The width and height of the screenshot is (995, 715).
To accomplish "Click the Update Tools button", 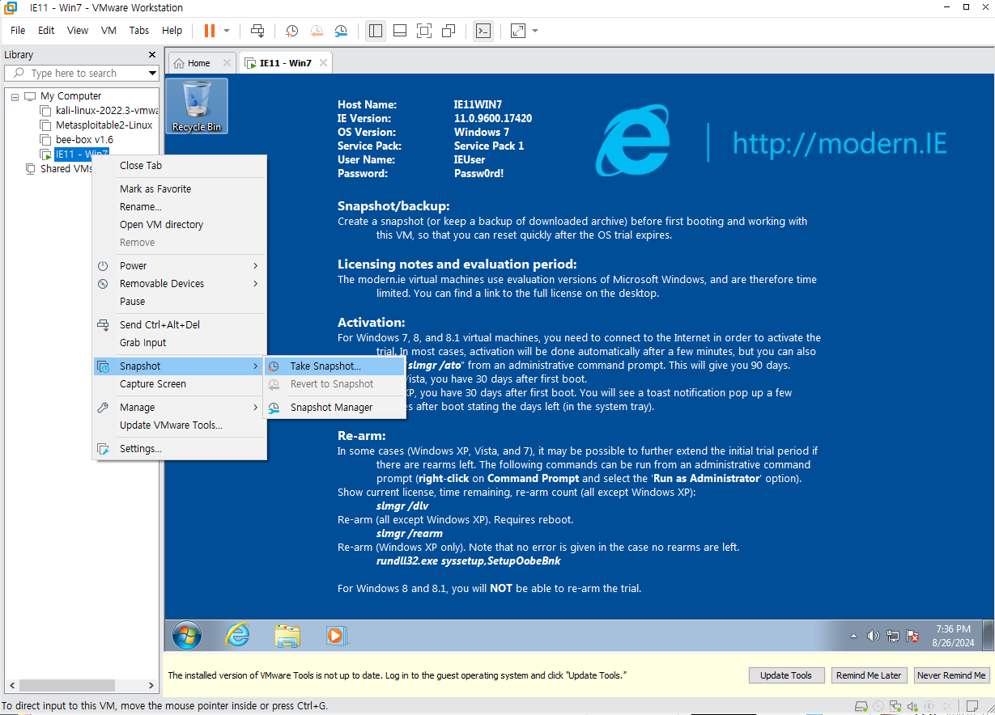I will [x=785, y=675].
